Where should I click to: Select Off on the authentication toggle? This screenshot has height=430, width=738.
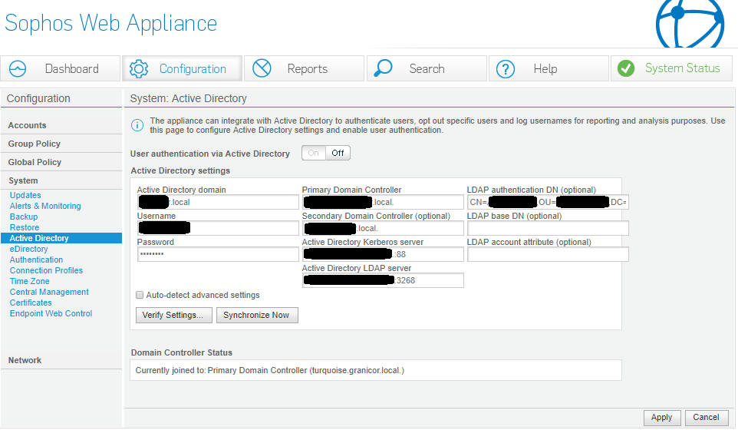(x=338, y=153)
